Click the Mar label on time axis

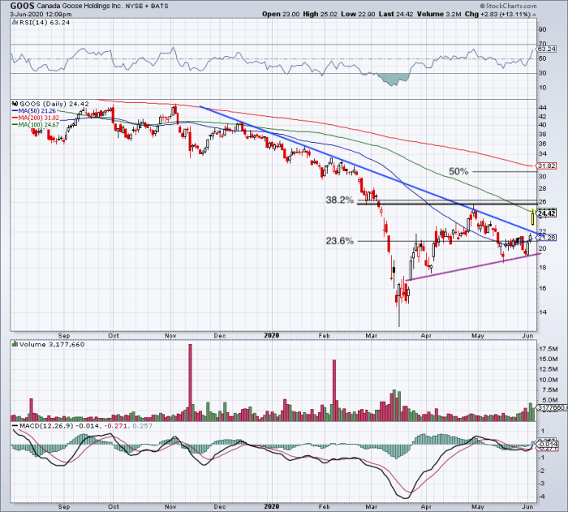pyautogui.click(x=372, y=333)
